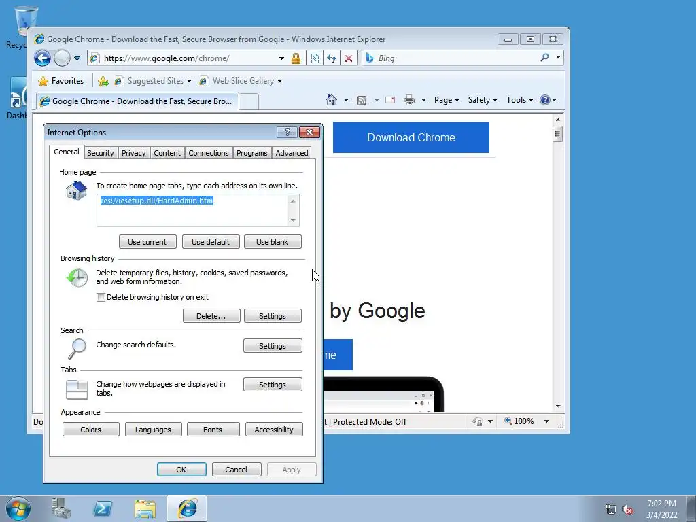Switch to the Security tab
Screen dimensions: 696x522
(x=101, y=153)
